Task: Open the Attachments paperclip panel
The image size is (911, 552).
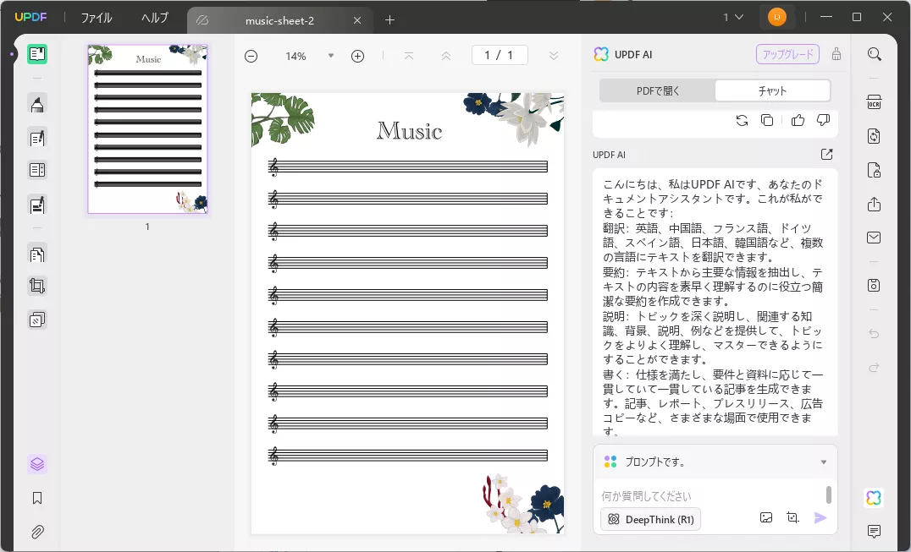Action: pos(37,532)
